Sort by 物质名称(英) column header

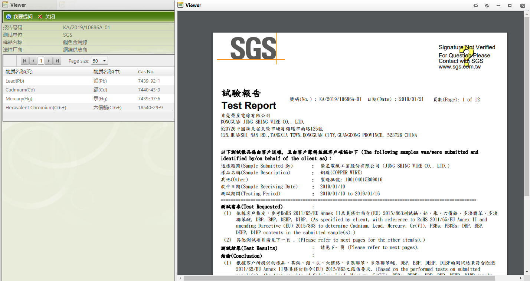click(19, 71)
